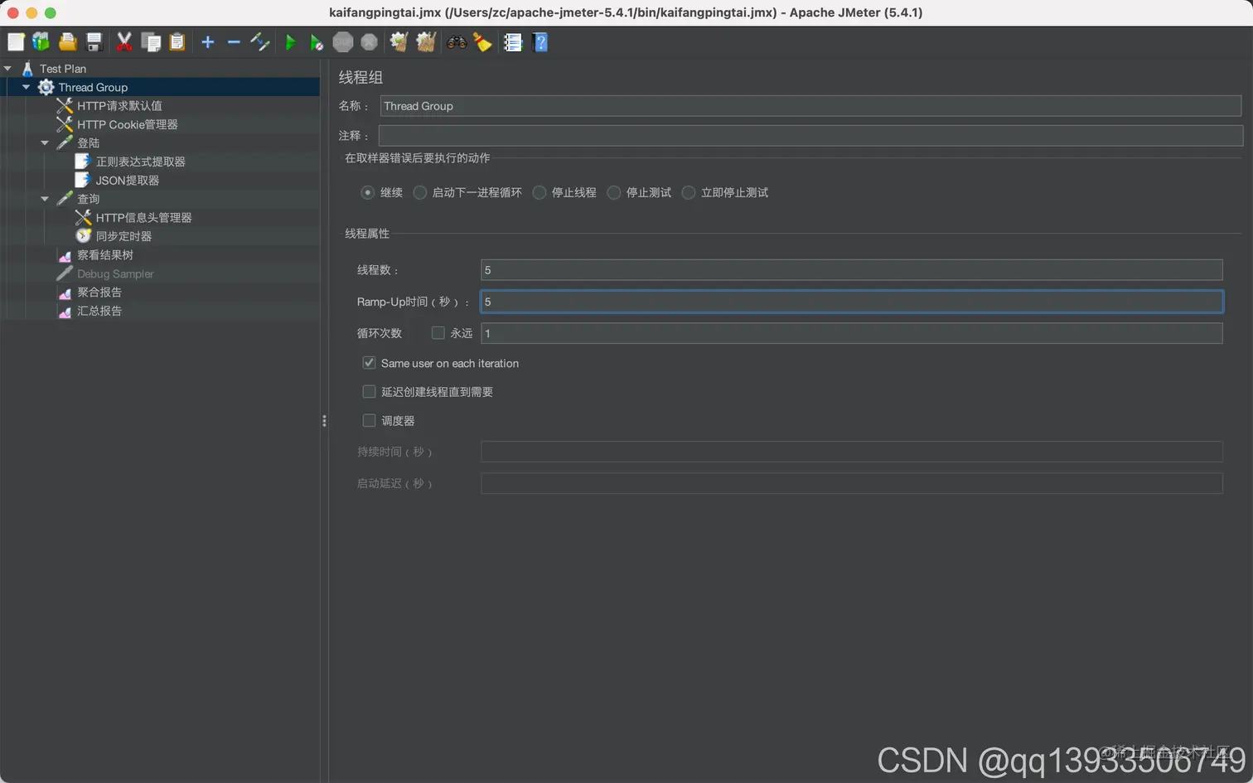This screenshot has height=783, width=1253.
Task: Select 正则表达式提取器 tree item
Action: (x=140, y=162)
